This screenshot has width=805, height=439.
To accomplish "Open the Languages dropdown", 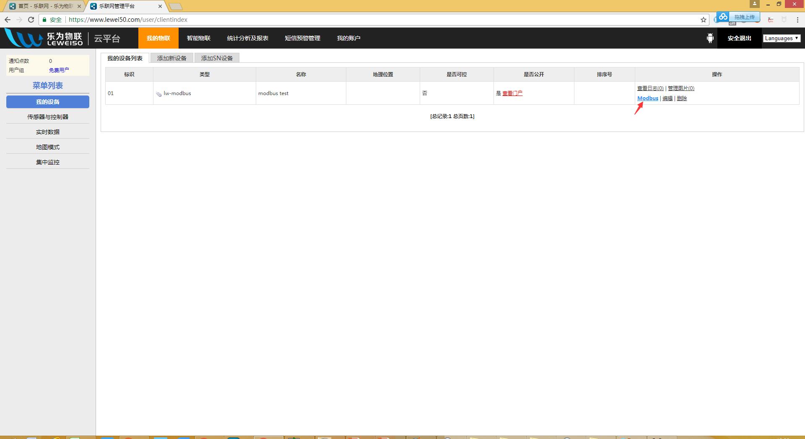I will click(782, 38).
